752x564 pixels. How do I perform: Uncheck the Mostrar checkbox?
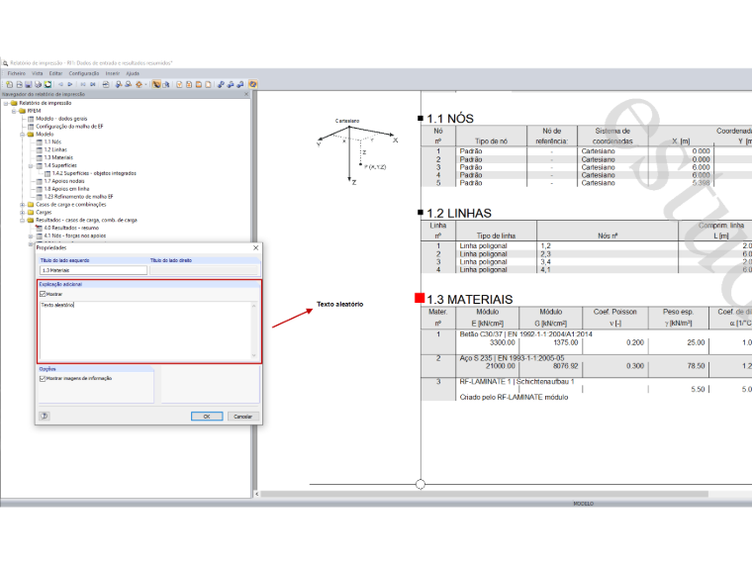tap(43, 294)
